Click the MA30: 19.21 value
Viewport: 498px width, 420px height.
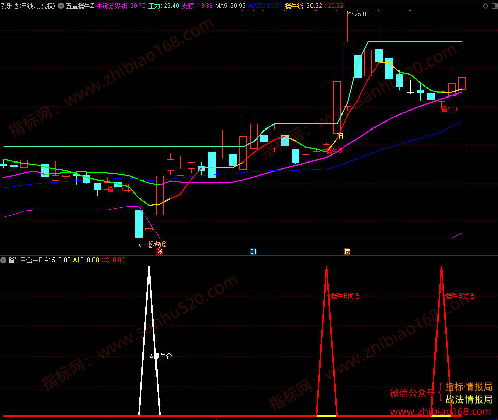[x=265, y=6]
